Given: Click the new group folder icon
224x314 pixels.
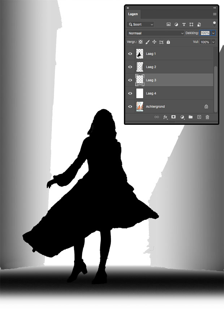Looking at the screenshot, I should (x=190, y=117).
